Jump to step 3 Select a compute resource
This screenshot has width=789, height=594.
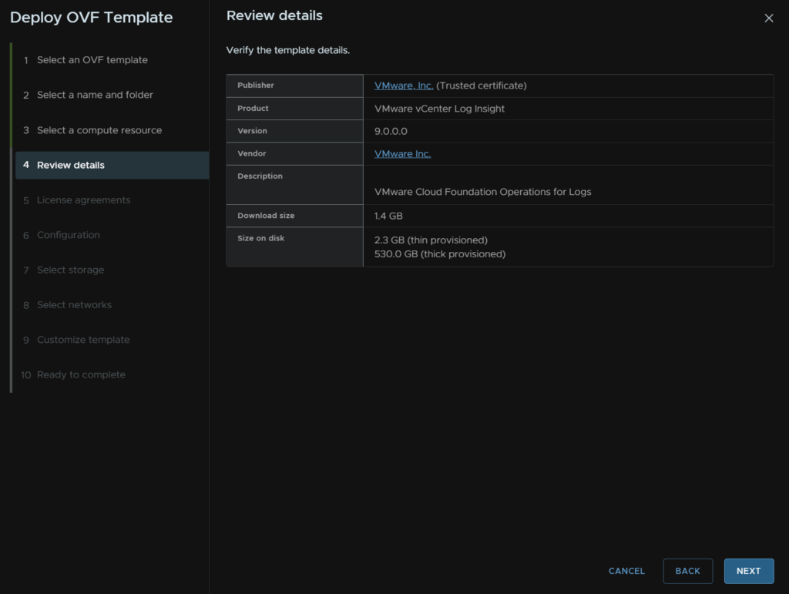99,130
